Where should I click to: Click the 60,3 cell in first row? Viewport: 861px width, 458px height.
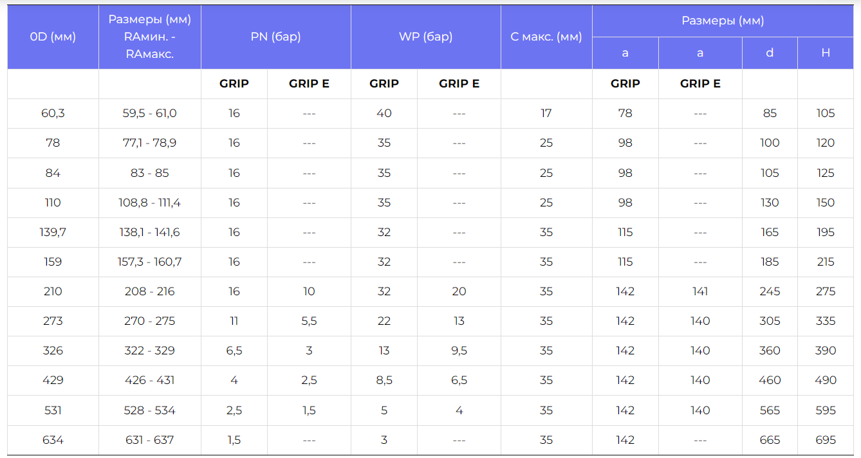click(53, 113)
